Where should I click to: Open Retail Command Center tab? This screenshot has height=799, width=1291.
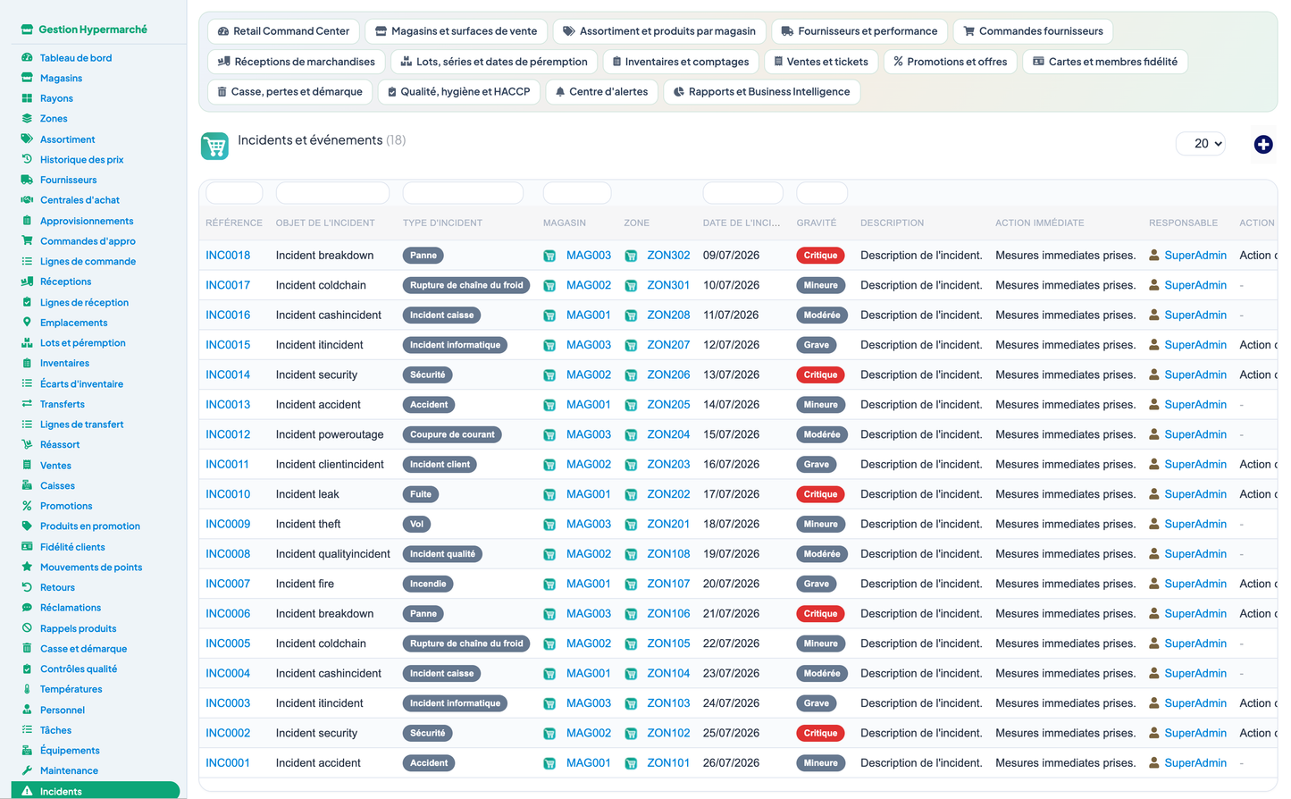point(283,31)
